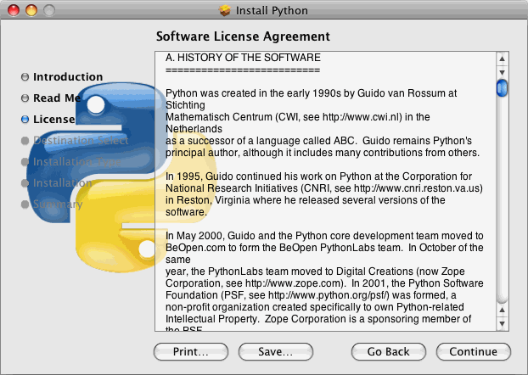Minimize the installer with the yellow button
The height and width of the screenshot is (375, 528).
click(31, 11)
